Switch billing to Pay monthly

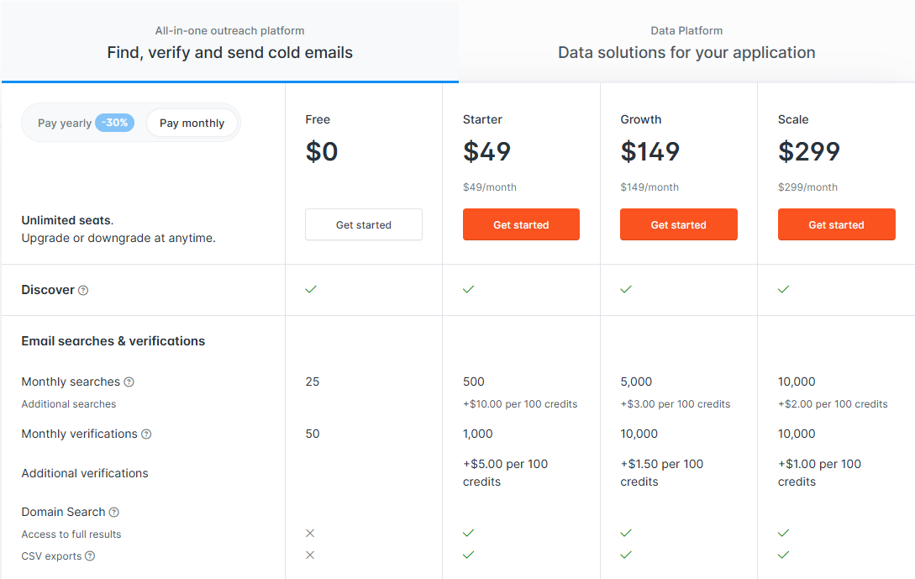click(192, 123)
